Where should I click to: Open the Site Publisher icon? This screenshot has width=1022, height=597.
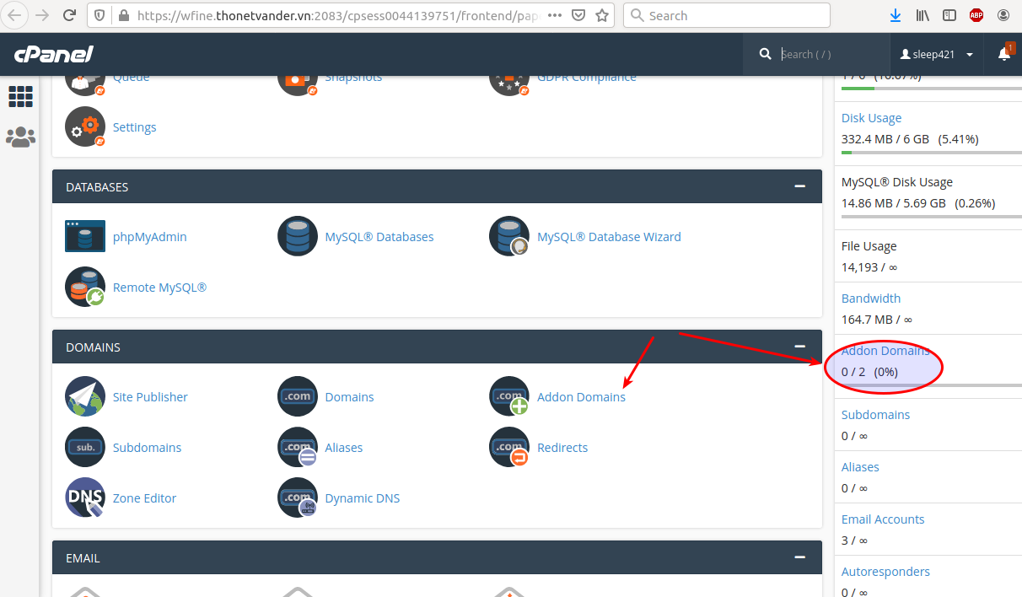[x=85, y=396]
